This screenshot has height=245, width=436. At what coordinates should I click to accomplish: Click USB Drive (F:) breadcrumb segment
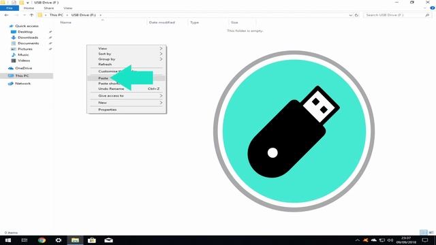tap(83, 15)
